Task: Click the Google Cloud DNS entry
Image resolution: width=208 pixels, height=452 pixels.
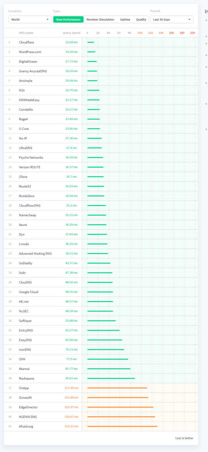Action: pyautogui.click(x=29, y=292)
